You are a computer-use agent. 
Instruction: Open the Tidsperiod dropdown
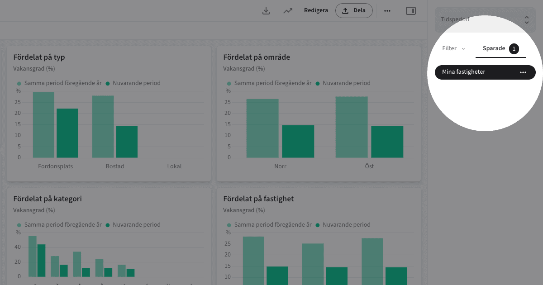(x=485, y=19)
